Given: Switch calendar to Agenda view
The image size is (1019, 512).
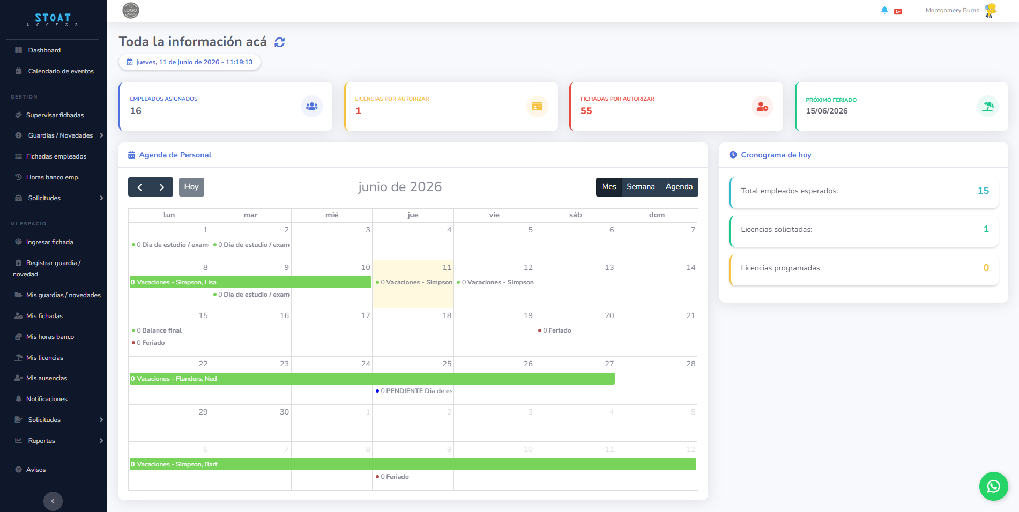Looking at the screenshot, I should [x=679, y=187].
